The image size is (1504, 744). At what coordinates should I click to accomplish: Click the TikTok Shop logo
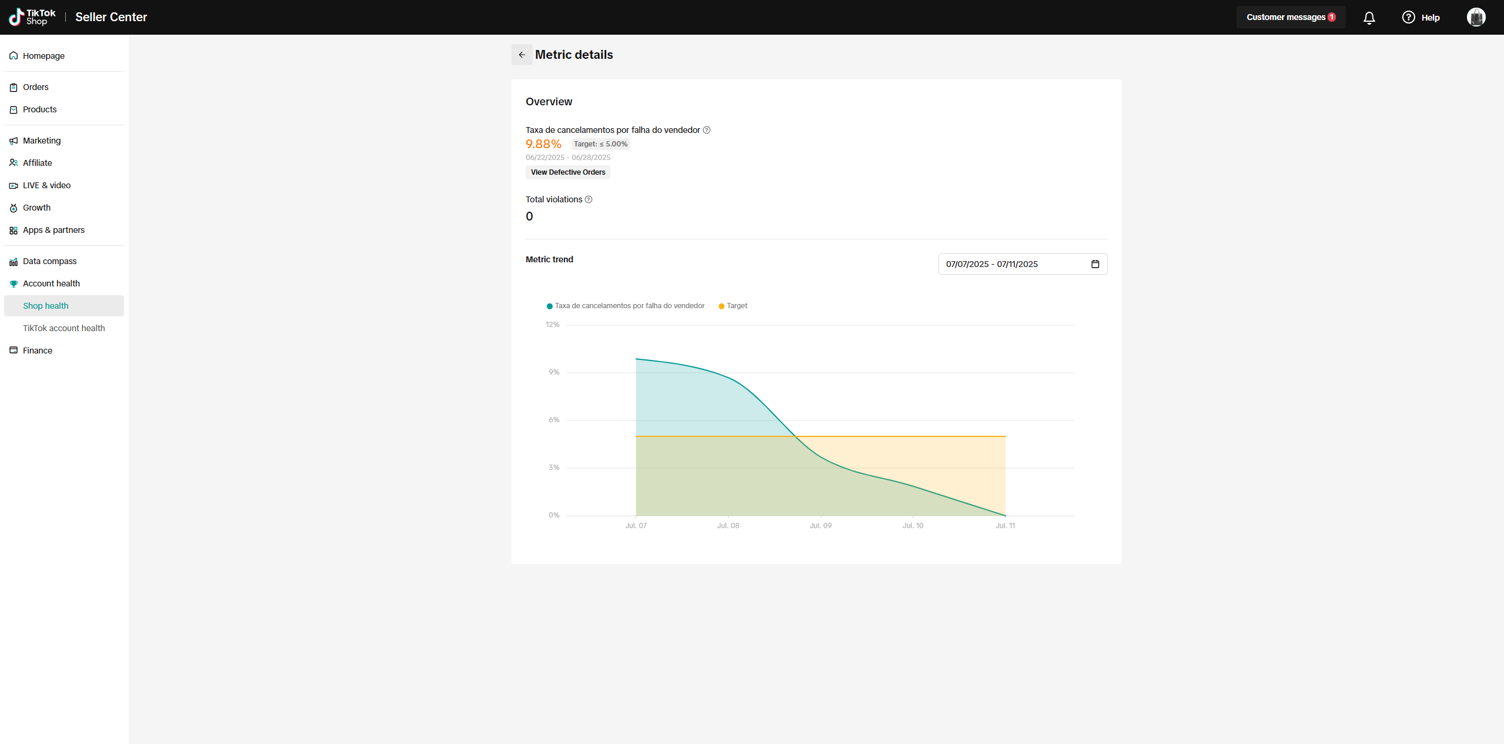[x=32, y=17]
